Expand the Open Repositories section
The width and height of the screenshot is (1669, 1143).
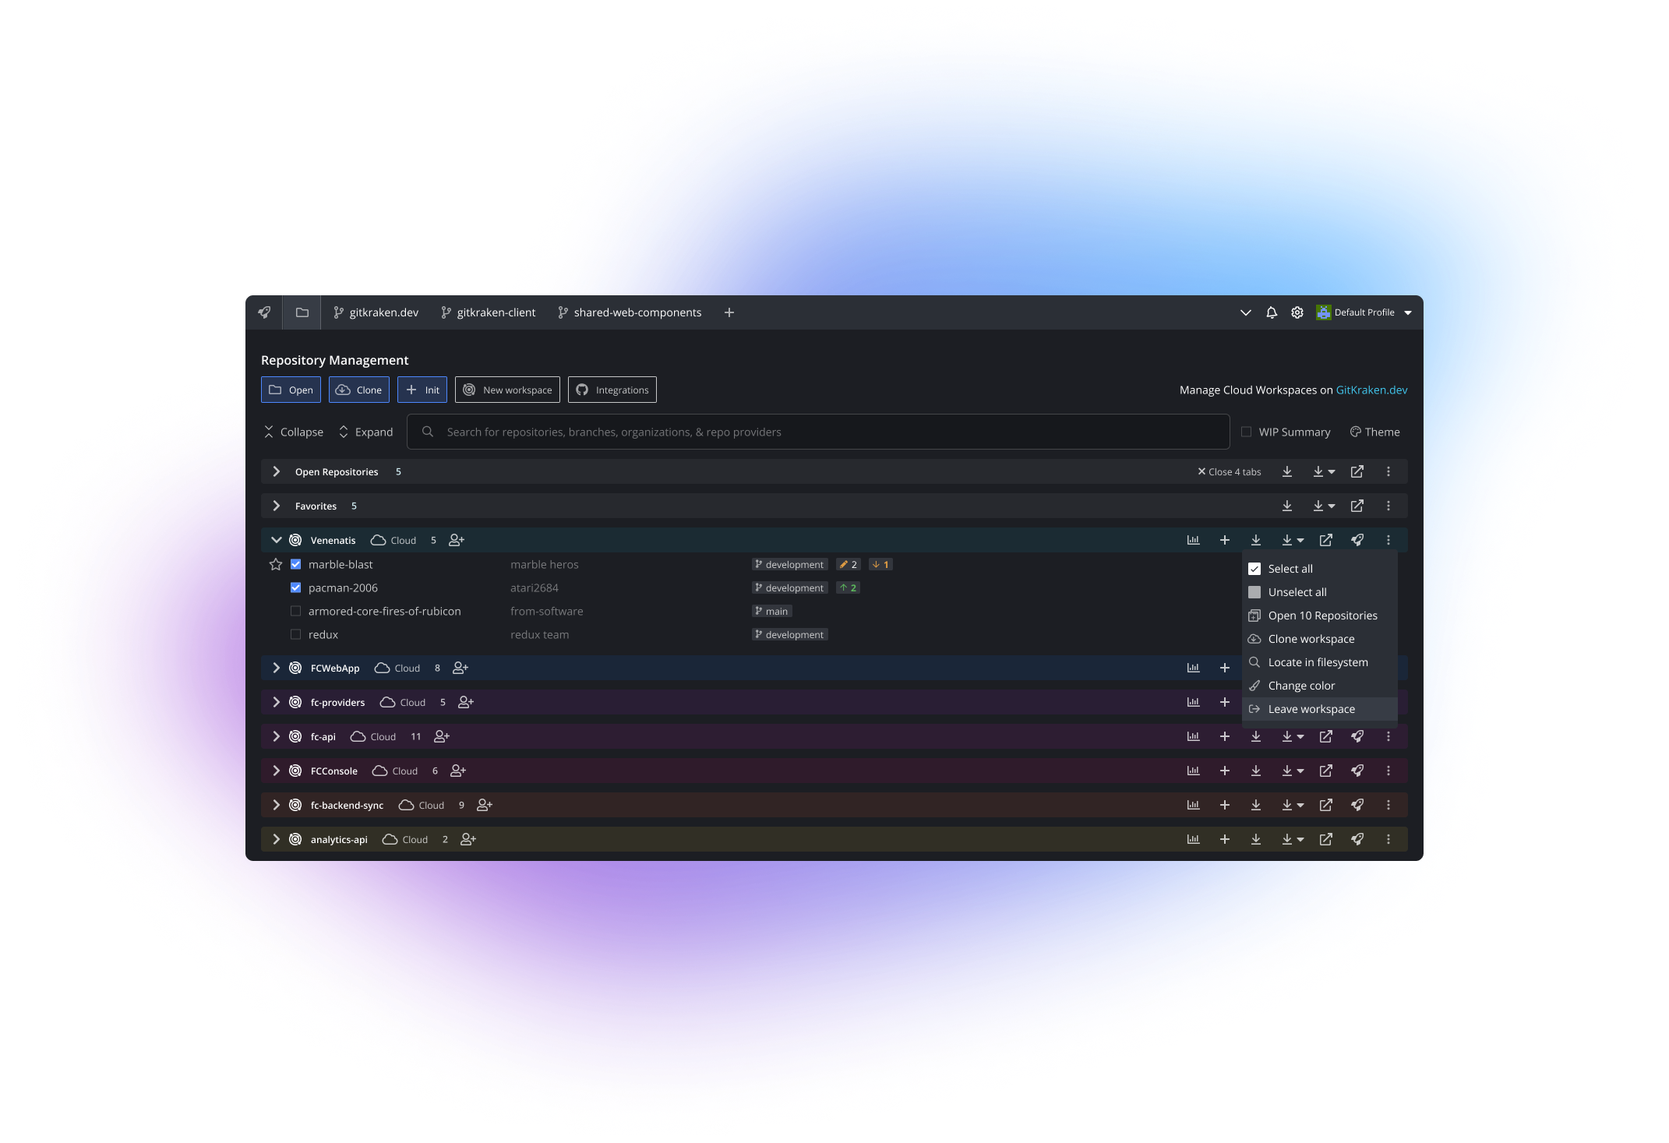pos(276,471)
